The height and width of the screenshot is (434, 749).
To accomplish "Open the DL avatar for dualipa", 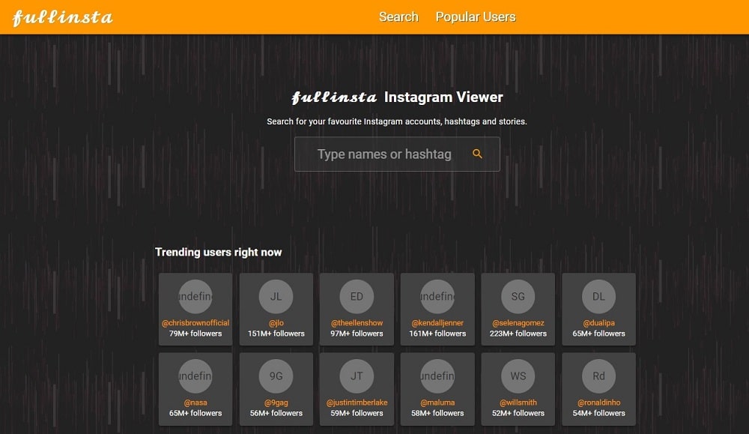I will coord(598,296).
